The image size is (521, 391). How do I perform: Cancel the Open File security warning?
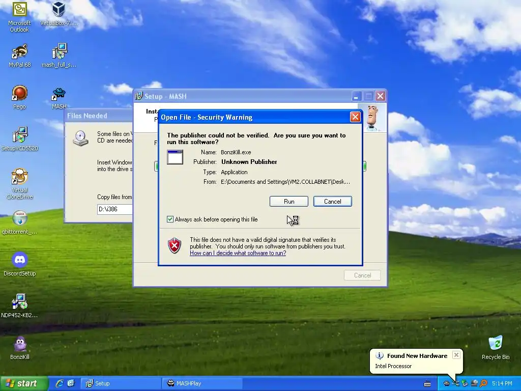pyautogui.click(x=332, y=202)
